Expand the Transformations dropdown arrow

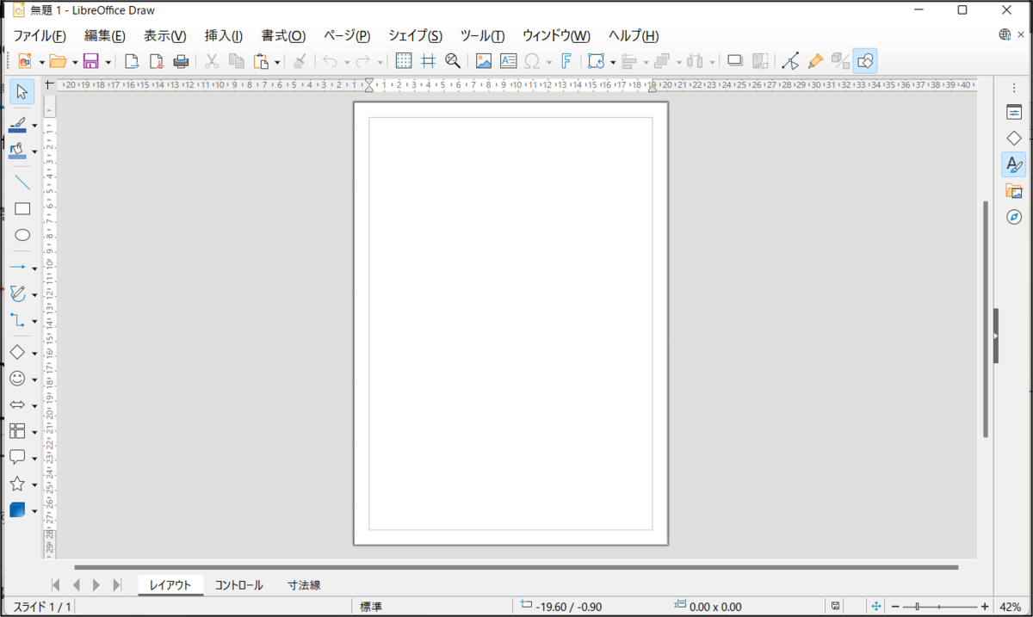click(612, 62)
